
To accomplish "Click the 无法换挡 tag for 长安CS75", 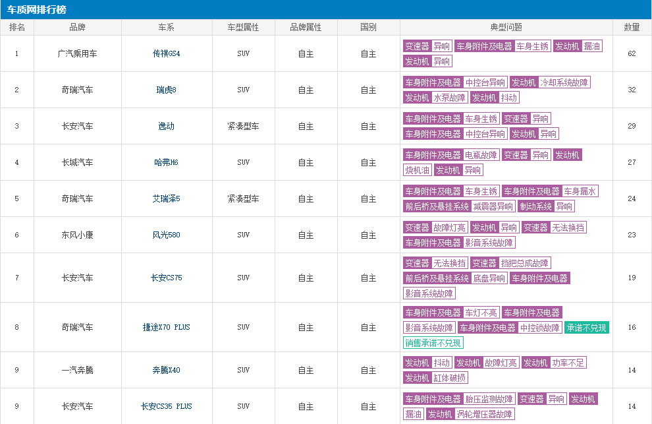I will (450, 263).
